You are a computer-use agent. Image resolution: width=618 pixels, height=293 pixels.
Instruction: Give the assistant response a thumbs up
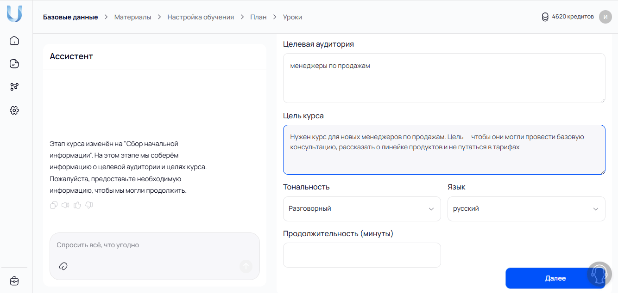tap(77, 205)
